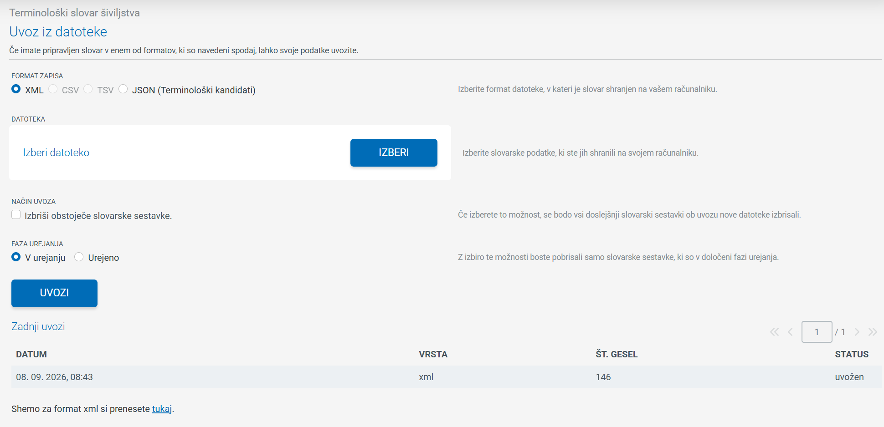Click the Zadnji uvozi heading

pos(38,326)
